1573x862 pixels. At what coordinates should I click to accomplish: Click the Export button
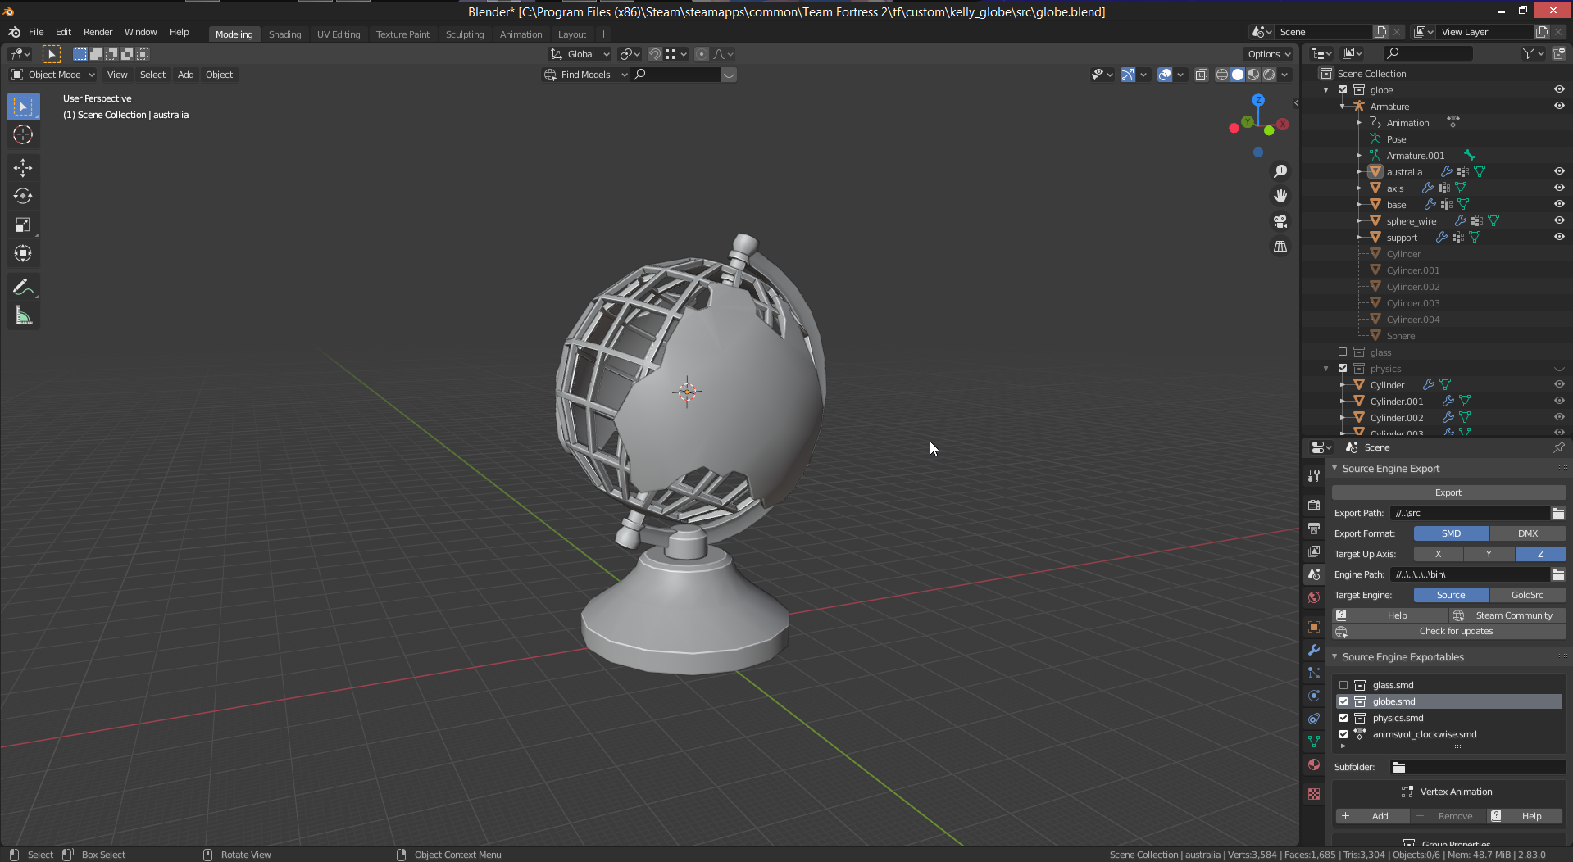point(1448,492)
